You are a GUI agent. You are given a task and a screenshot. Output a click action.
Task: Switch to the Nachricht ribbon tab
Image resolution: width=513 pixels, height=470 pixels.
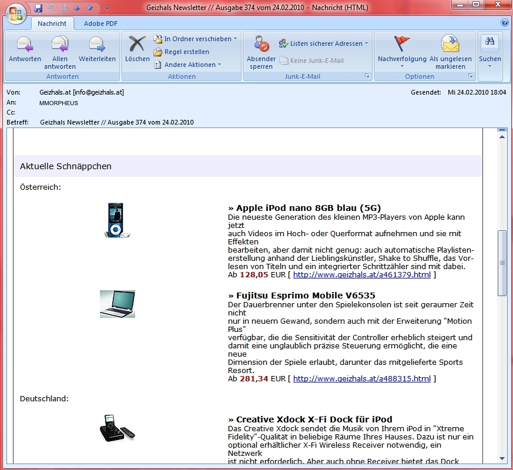(52, 23)
